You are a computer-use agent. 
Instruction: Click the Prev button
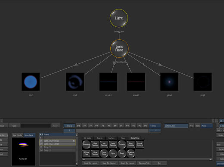(x=192, y=126)
